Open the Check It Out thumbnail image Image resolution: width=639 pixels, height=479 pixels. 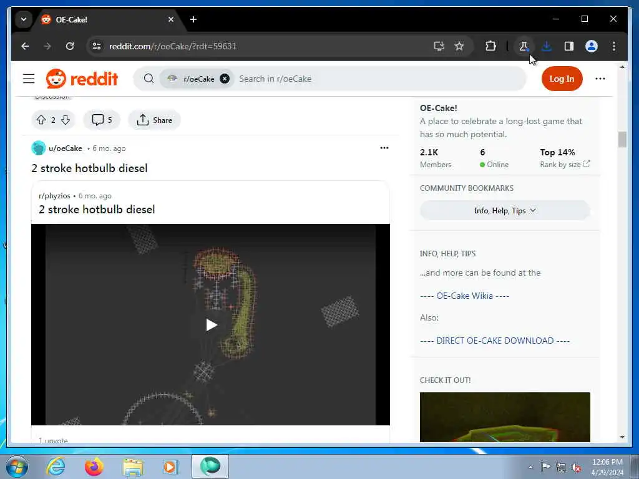[x=505, y=417]
